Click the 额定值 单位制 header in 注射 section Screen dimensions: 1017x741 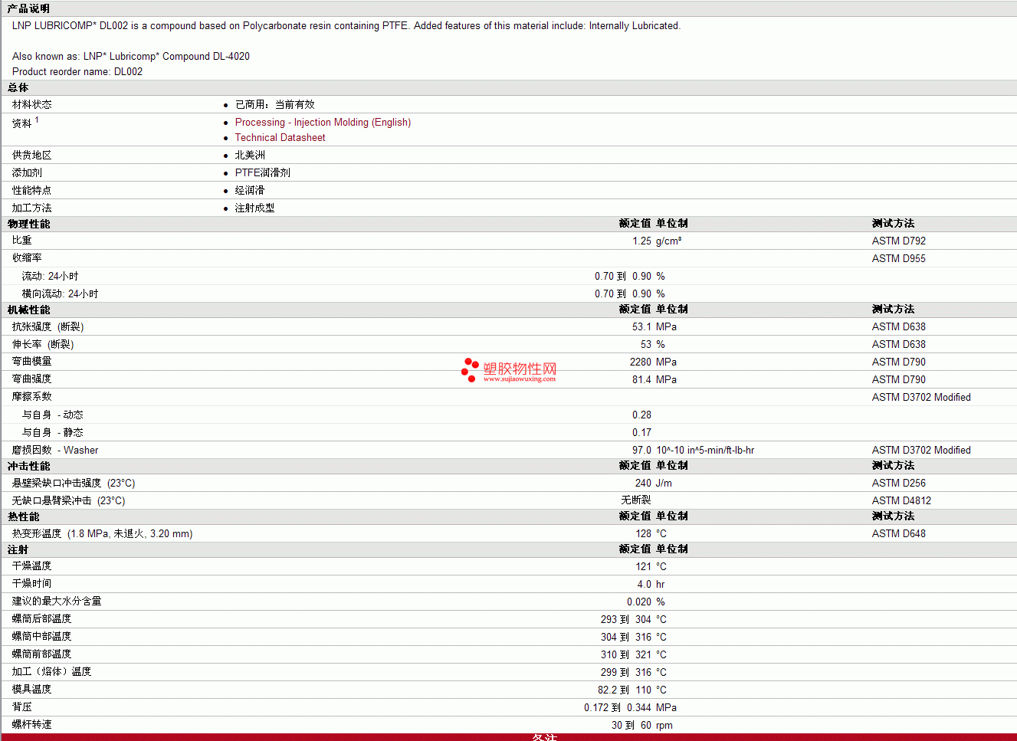tap(653, 549)
